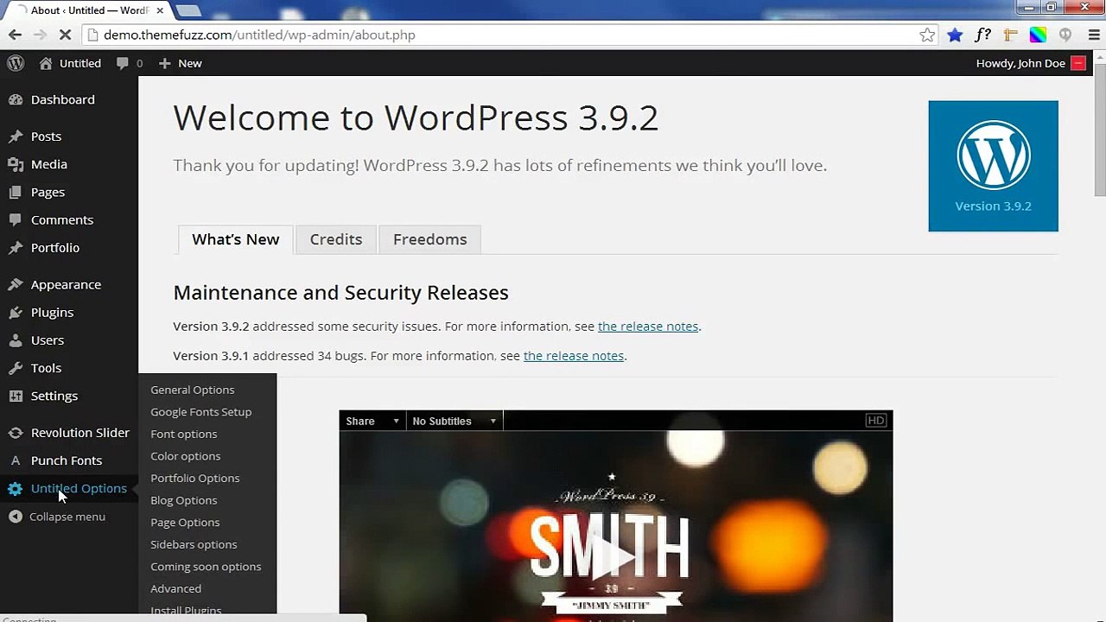Click the Appearance paintbrush icon
This screenshot has height=622, width=1106.
16,284
